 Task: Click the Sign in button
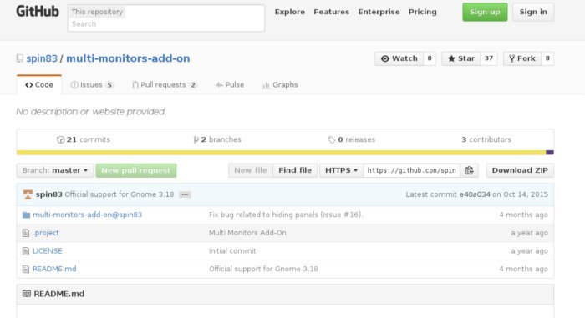533,12
